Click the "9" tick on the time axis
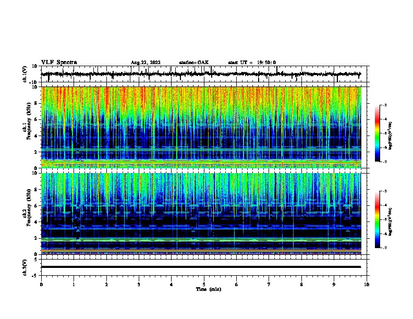This screenshot has width=413, height=319. (334, 285)
